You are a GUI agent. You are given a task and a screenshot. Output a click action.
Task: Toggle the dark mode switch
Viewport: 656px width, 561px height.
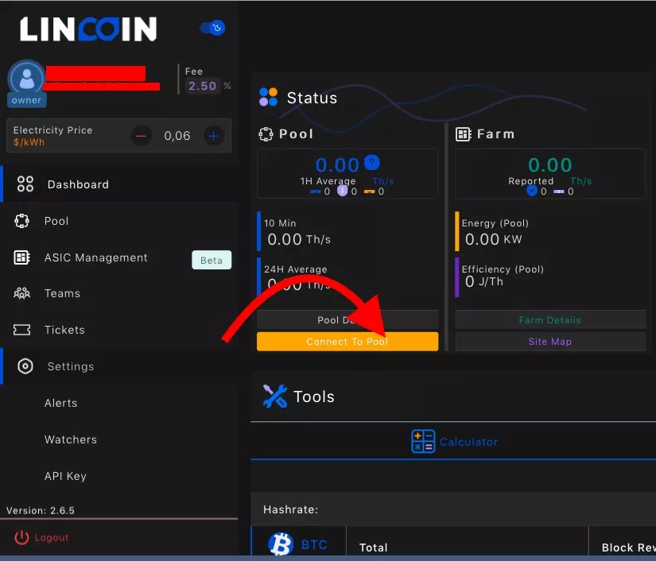(212, 28)
